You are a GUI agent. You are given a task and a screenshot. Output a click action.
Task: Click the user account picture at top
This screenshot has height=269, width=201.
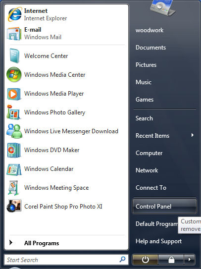tap(162, 8)
